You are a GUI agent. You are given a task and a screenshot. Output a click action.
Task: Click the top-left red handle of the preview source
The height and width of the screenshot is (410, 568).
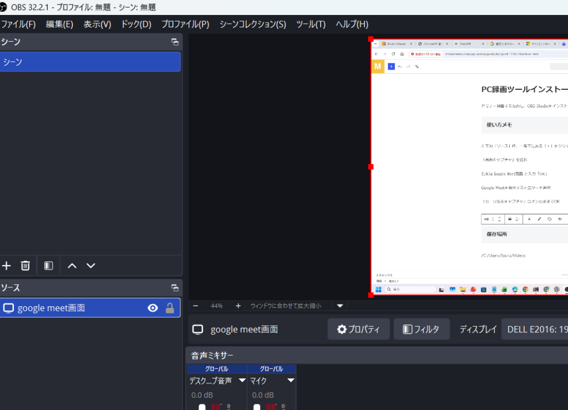pyautogui.click(x=371, y=39)
